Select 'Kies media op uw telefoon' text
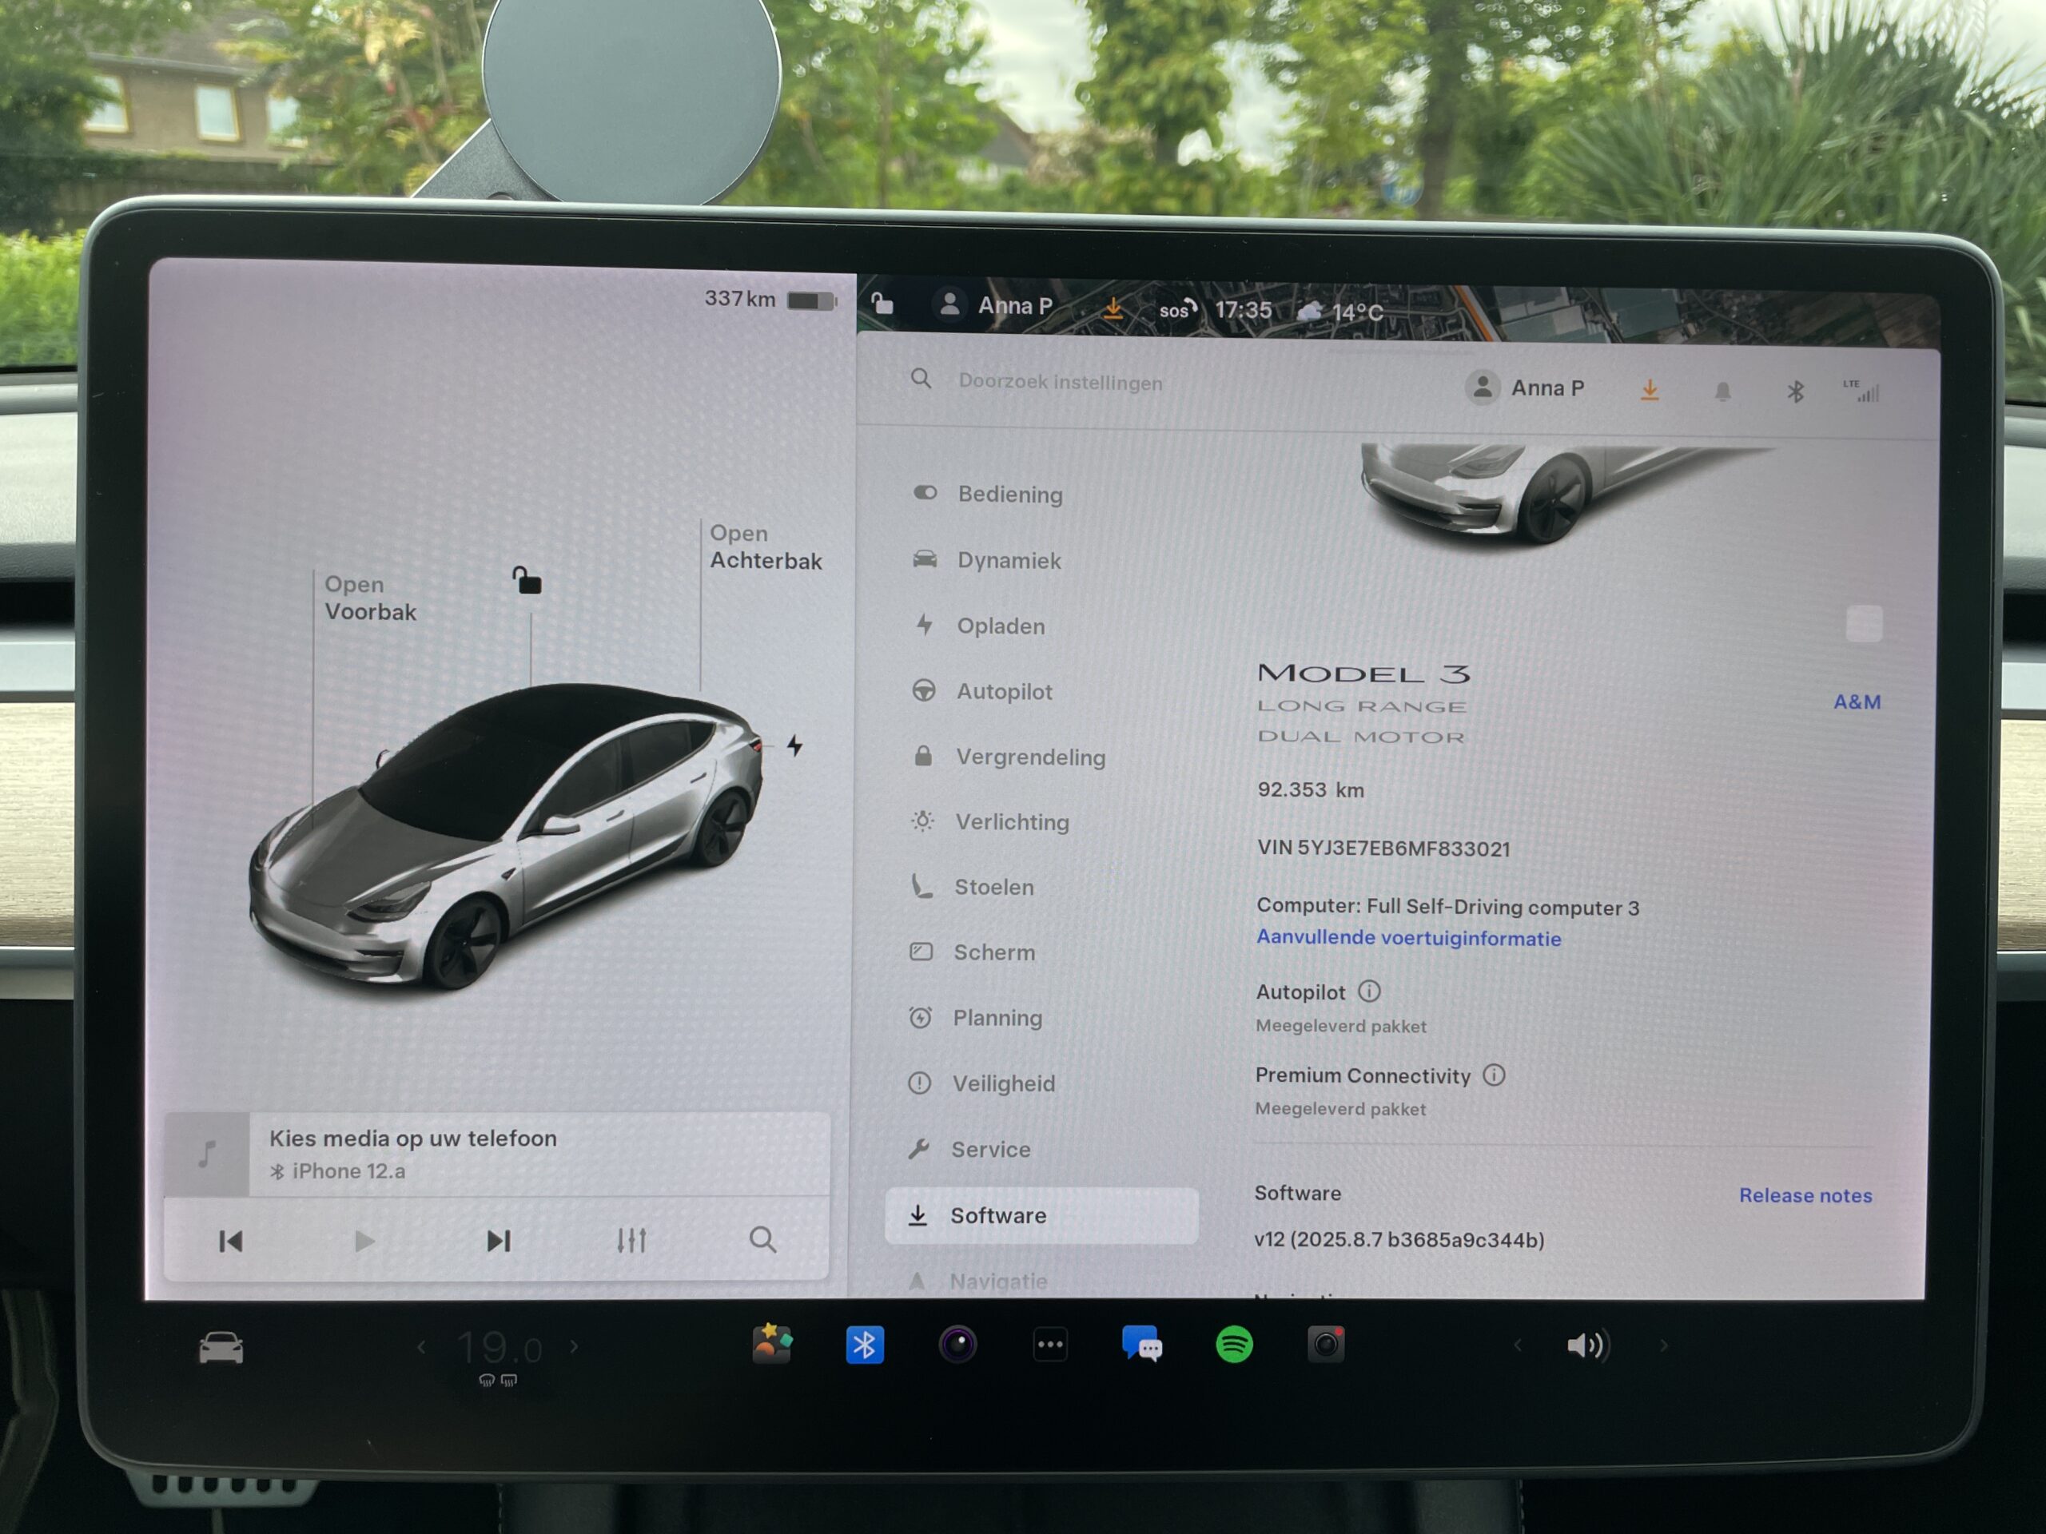Screen dimensions: 2046x1534 (x=413, y=1139)
